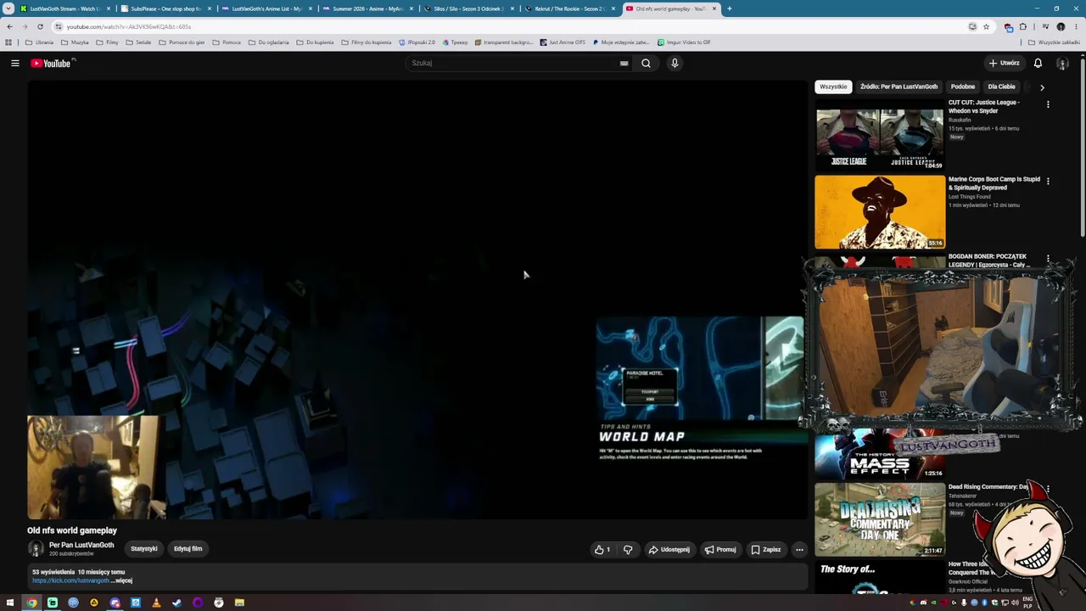
Task: Select the Źródło: Per Pan LustVanGoth chip
Action: [898, 87]
